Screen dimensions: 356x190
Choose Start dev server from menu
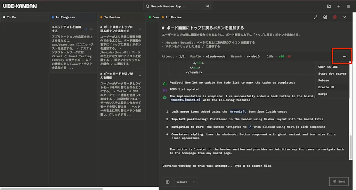[332, 74]
